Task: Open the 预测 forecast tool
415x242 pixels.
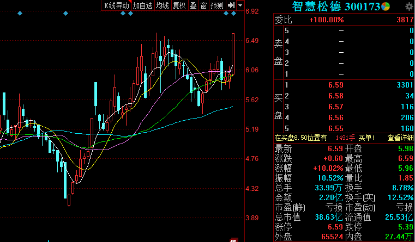Action: [217, 5]
